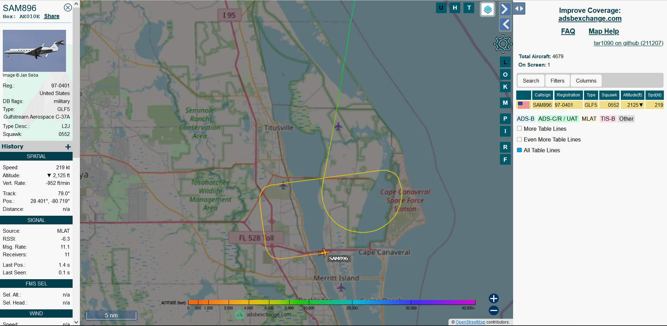The height and width of the screenshot is (326, 667).
Task: Open the Share link for SAM896
Action: click(52, 16)
